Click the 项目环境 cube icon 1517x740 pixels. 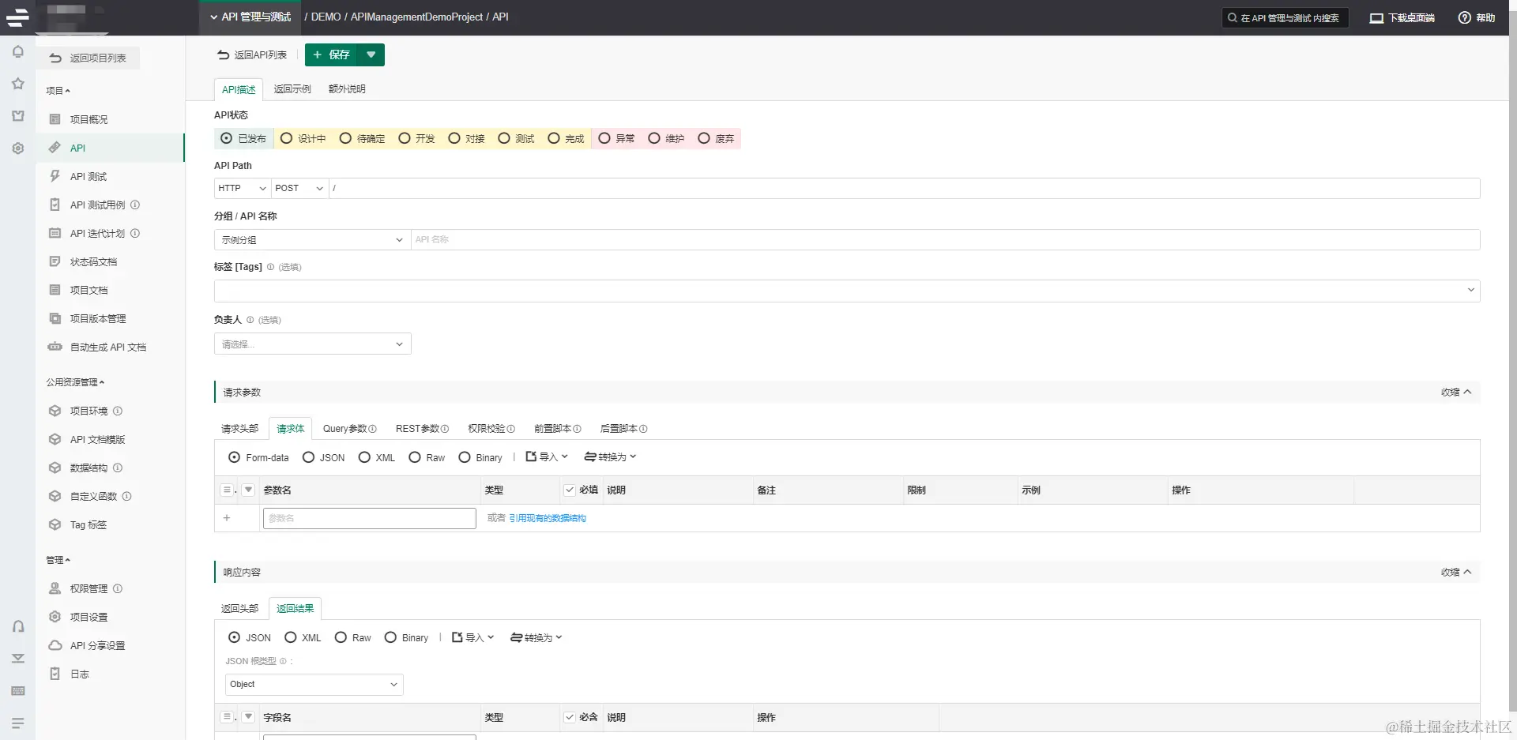(x=55, y=411)
